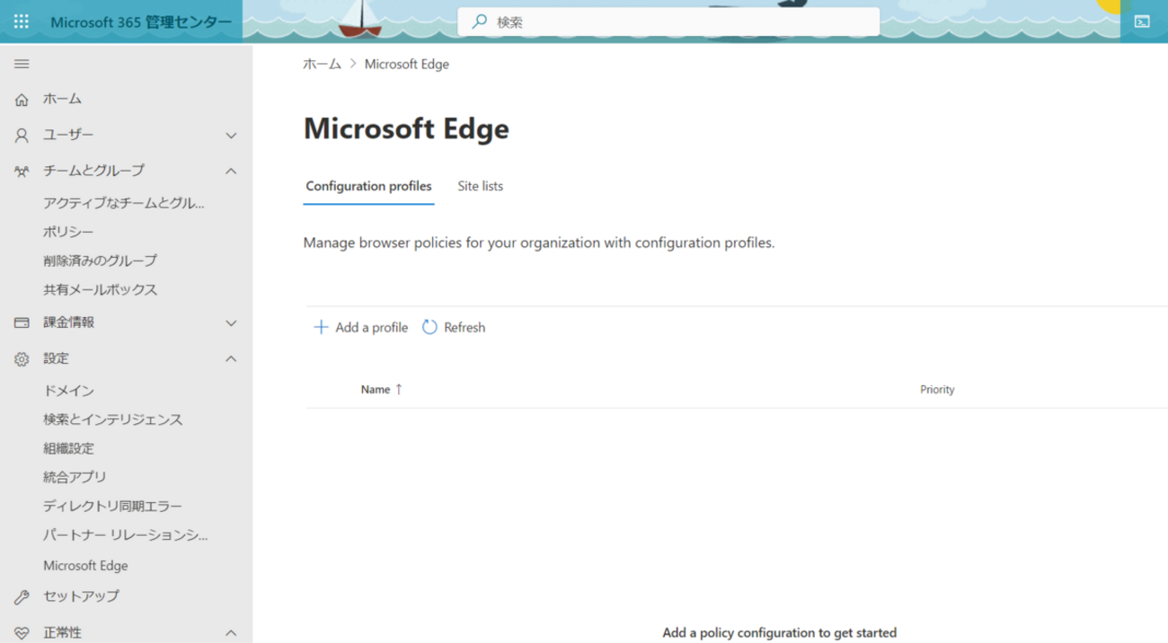This screenshot has height=643, width=1168.
Task: Sort by the Name column header
Action: (376, 389)
